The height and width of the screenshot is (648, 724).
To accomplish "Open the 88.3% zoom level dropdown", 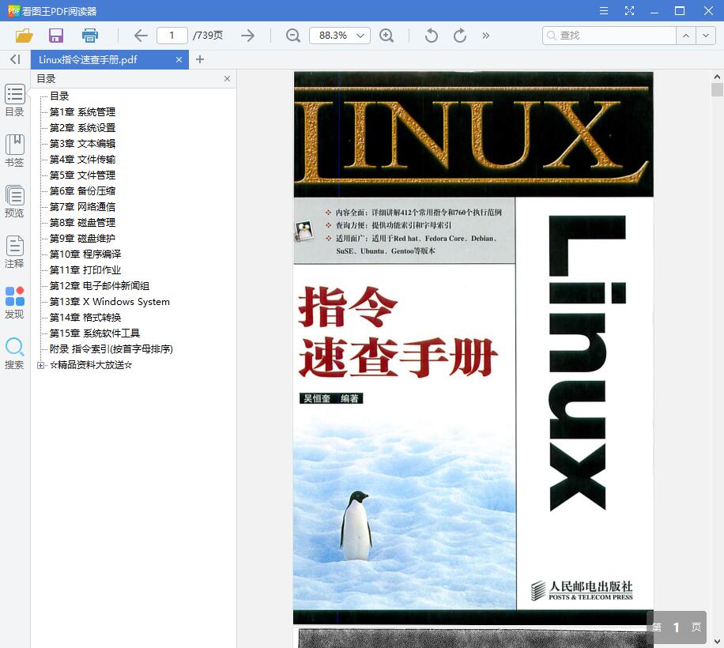I will pyautogui.click(x=339, y=36).
